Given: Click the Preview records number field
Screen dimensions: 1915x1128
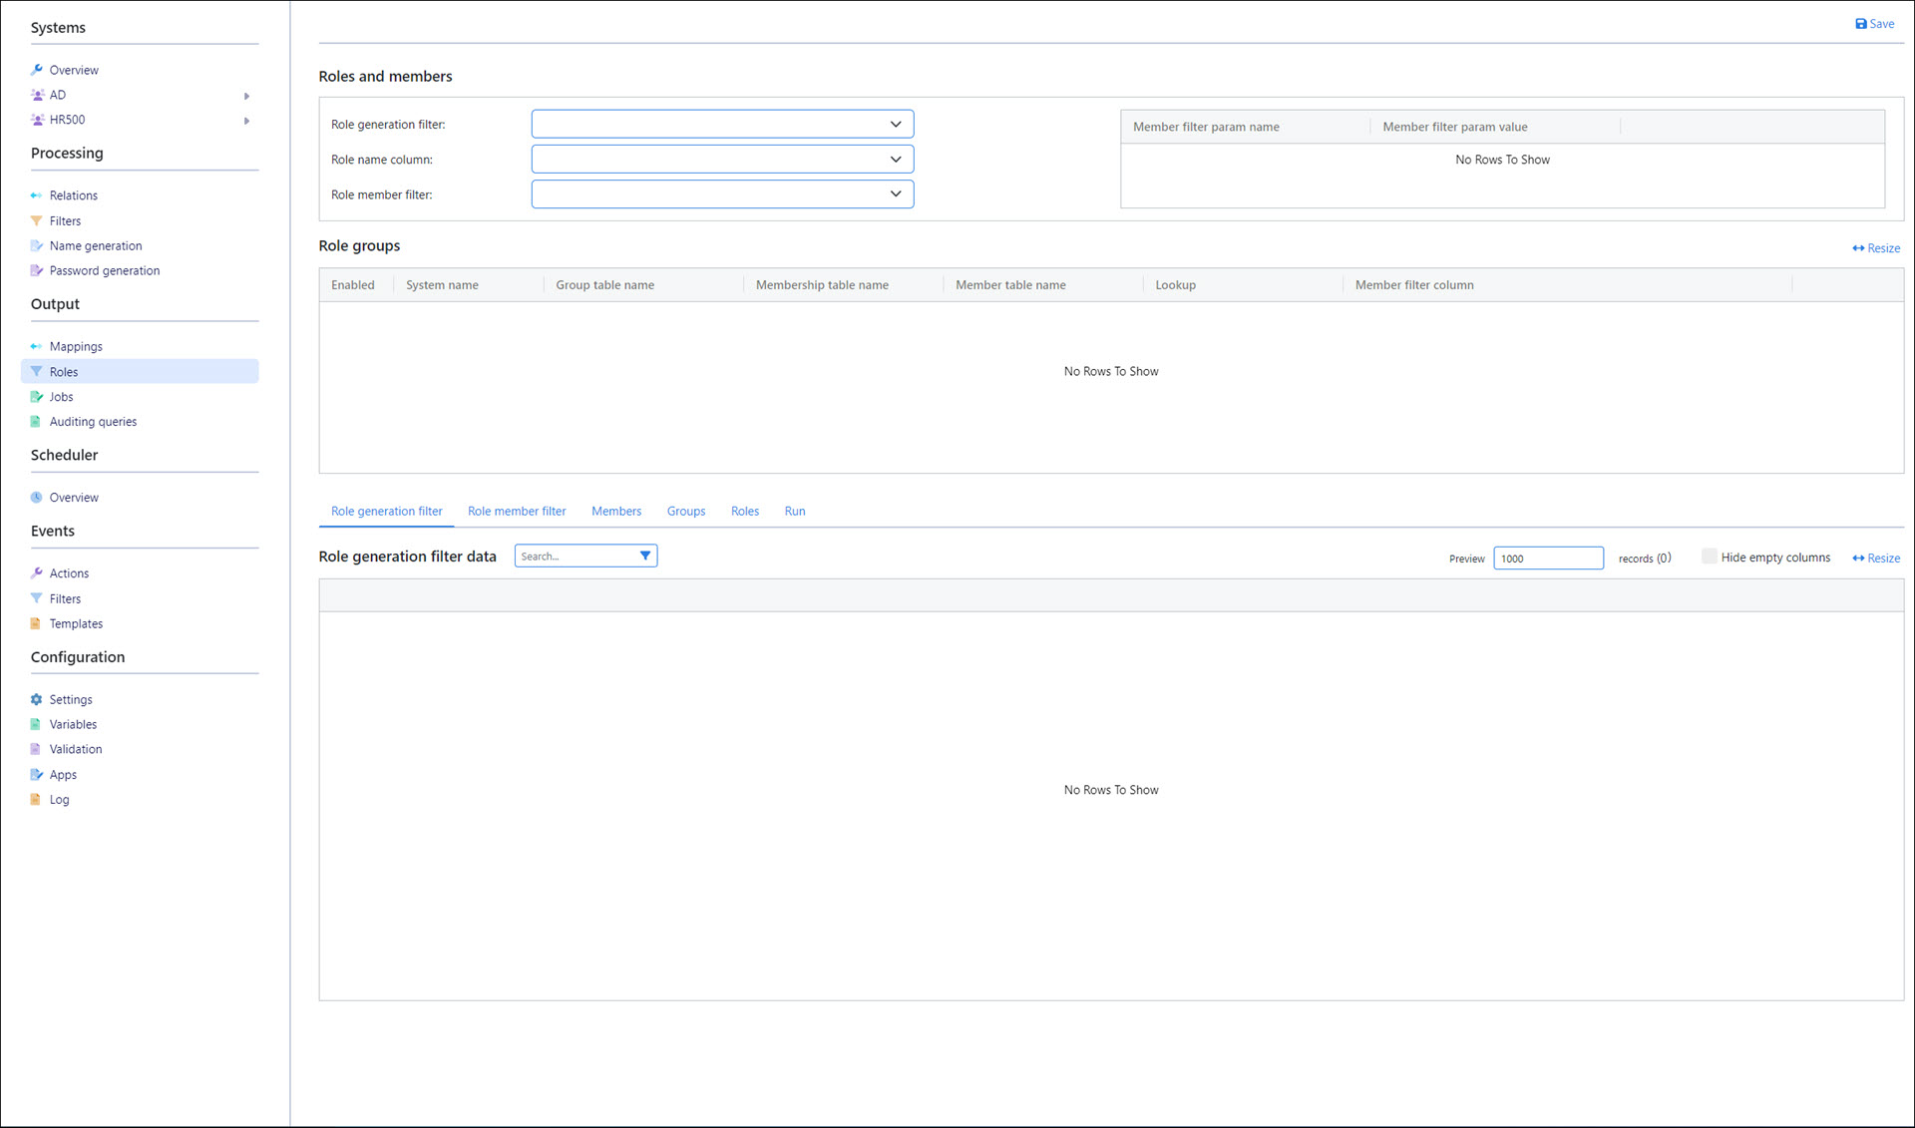Looking at the screenshot, I should 1547,558.
